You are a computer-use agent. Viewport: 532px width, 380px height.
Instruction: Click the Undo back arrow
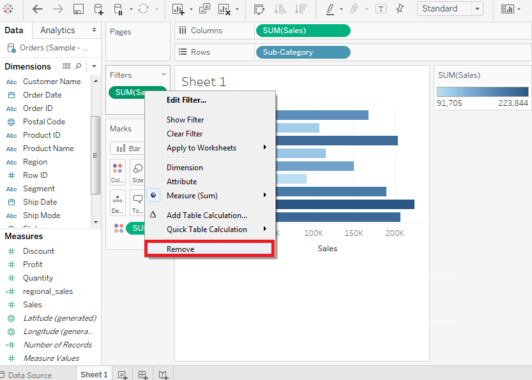tap(37, 9)
